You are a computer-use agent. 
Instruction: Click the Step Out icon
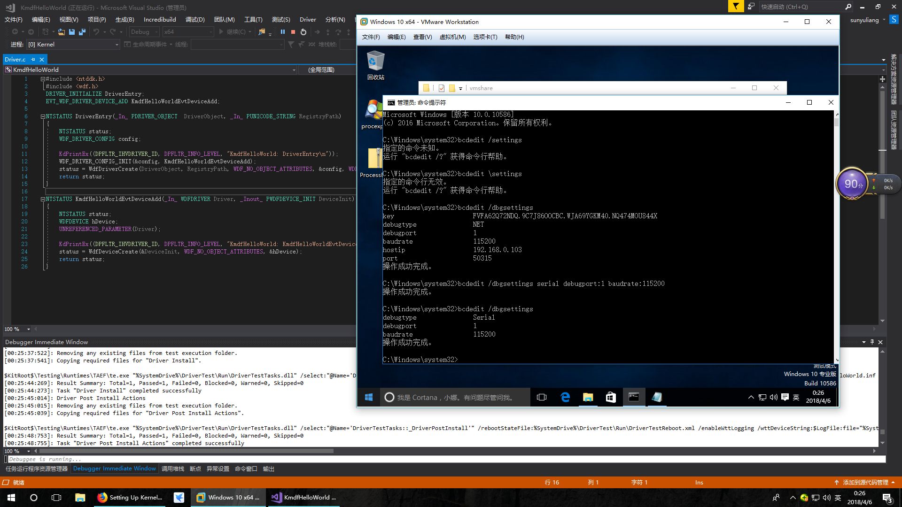click(x=349, y=32)
